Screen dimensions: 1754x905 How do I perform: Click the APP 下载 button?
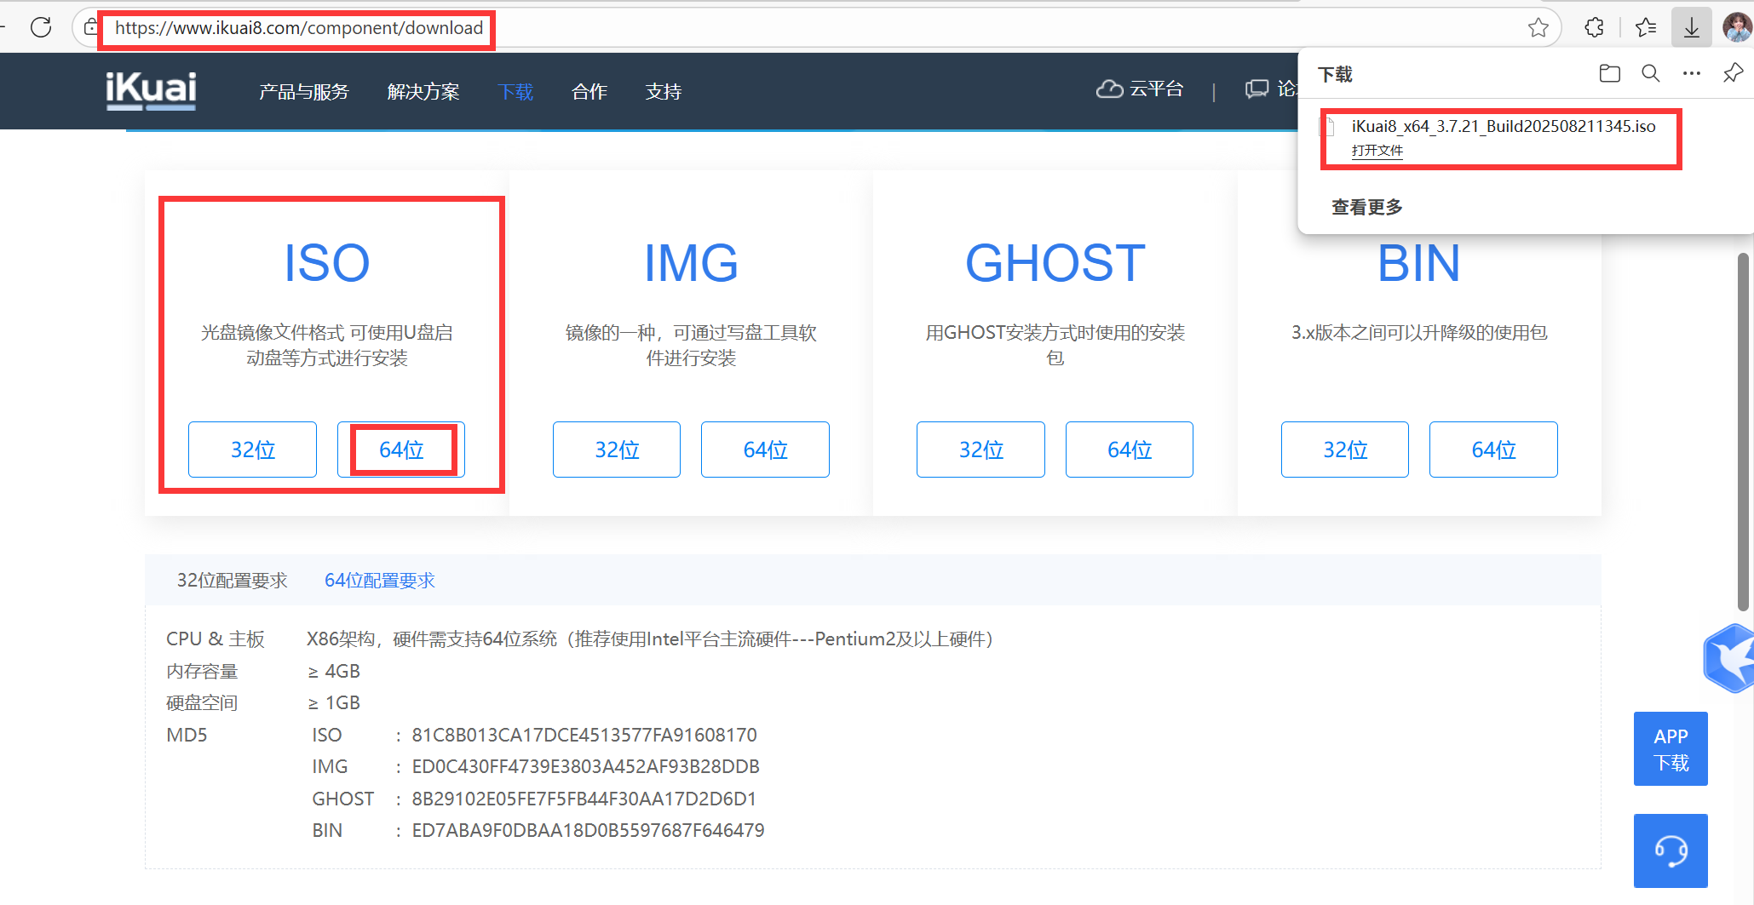pyautogui.click(x=1671, y=748)
